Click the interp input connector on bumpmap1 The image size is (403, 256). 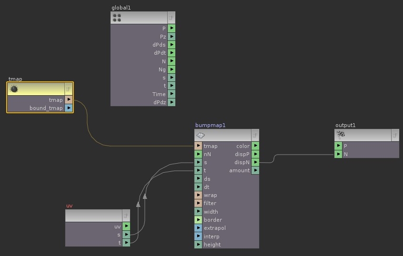198,236
